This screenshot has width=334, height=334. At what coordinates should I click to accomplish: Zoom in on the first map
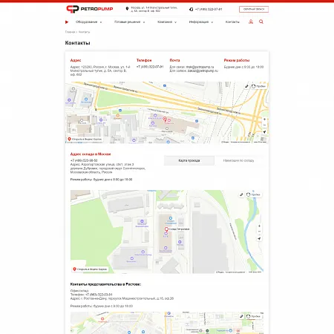(264, 119)
